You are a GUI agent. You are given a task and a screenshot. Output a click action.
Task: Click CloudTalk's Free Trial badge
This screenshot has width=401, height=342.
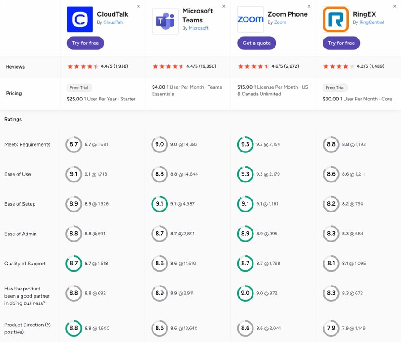tap(79, 88)
